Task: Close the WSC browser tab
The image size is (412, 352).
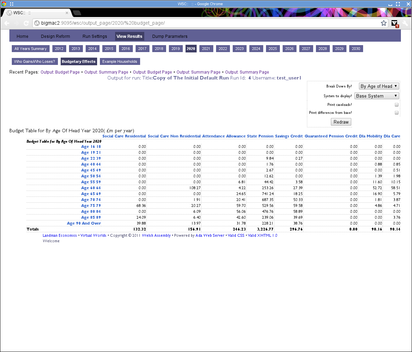Action: [67, 13]
